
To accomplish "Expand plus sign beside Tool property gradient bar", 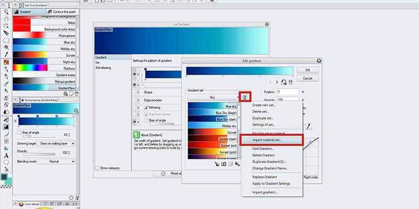I will coord(15,121).
